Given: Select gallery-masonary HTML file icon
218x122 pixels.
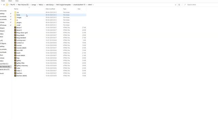Looking at the screenshot, I should coord(15,65).
